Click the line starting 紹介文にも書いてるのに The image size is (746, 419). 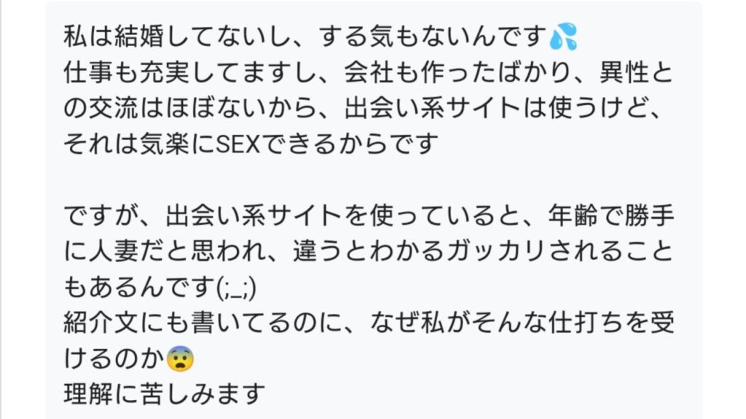click(372, 323)
